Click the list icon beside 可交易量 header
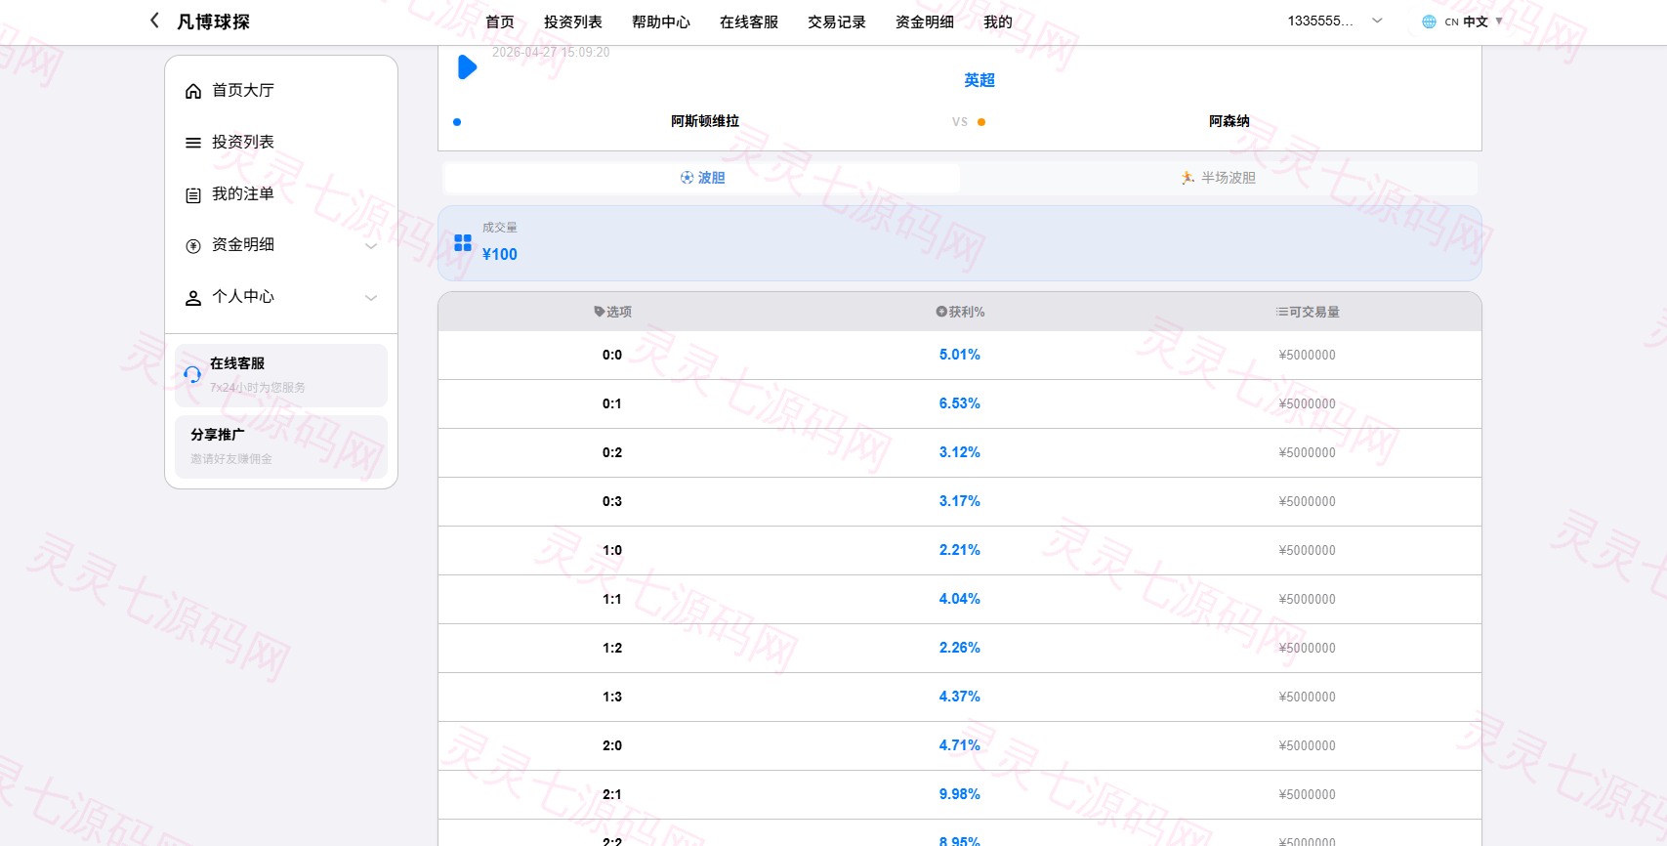This screenshot has width=1667, height=846. [x=1281, y=312]
